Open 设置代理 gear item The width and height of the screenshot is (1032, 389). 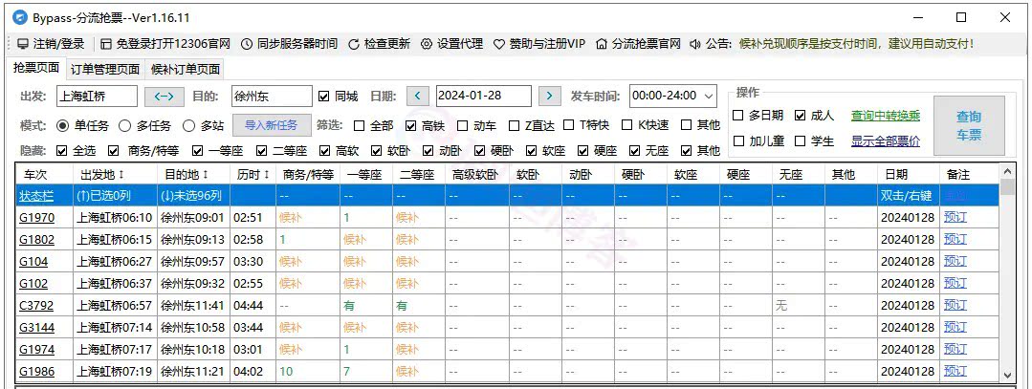click(451, 44)
